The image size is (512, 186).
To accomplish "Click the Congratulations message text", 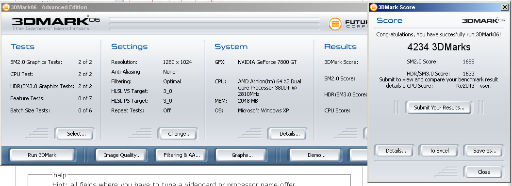I will [x=439, y=34].
